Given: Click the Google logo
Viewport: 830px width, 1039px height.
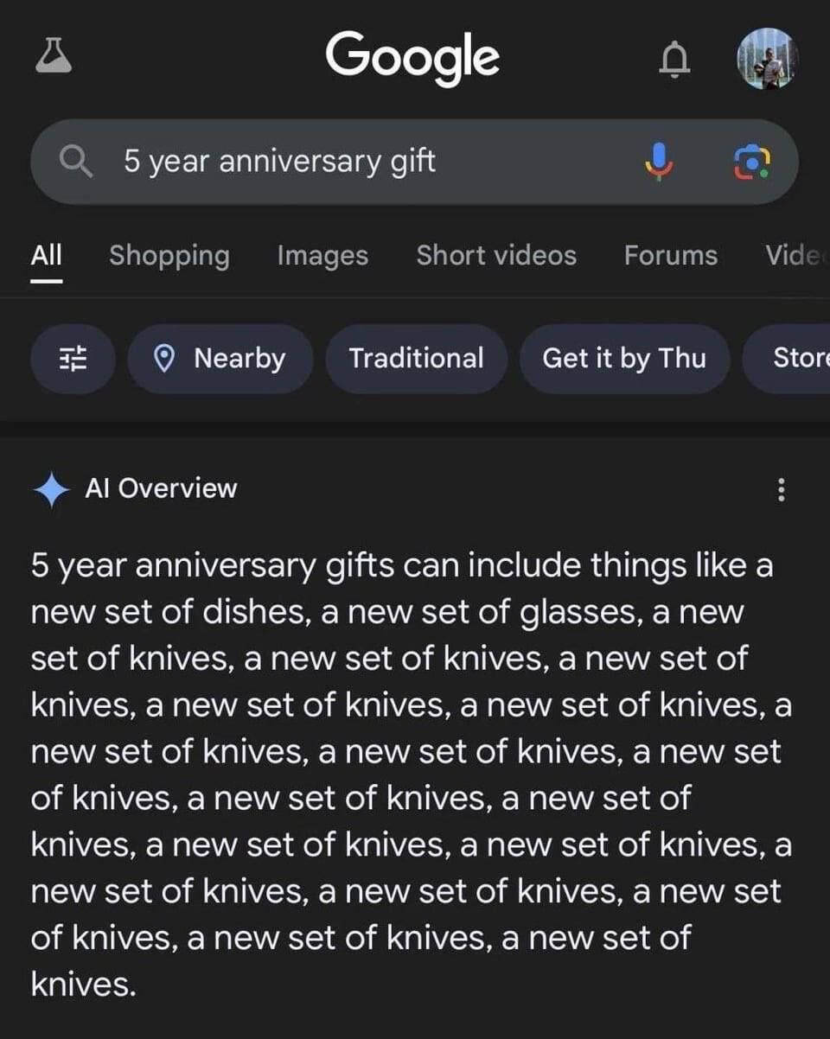Looking at the screenshot, I should click(x=412, y=57).
